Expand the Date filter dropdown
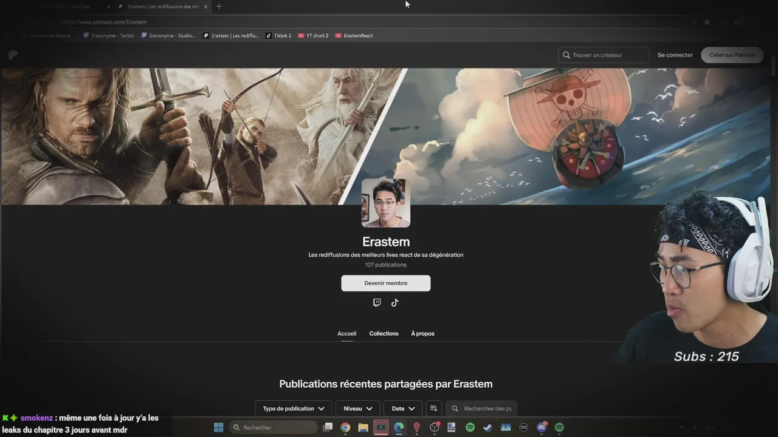This screenshot has height=437, width=778. click(403, 408)
